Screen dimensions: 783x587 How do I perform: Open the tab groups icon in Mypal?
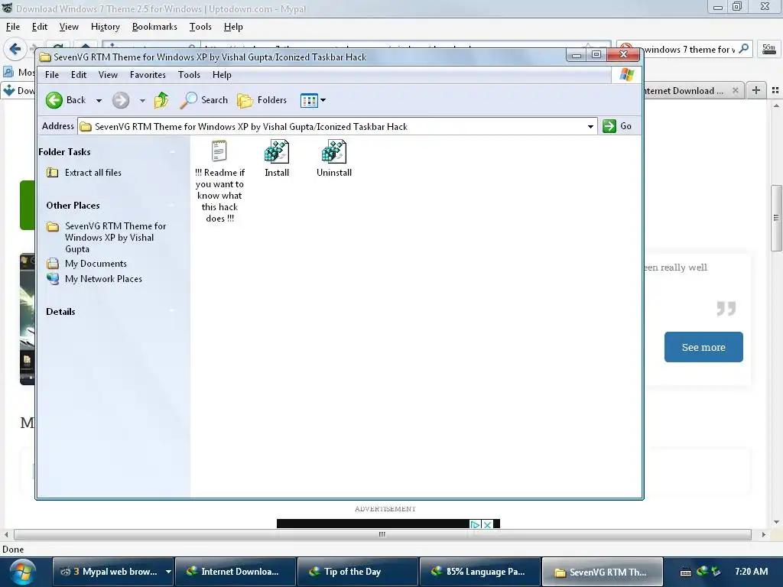(x=775, y=90)
